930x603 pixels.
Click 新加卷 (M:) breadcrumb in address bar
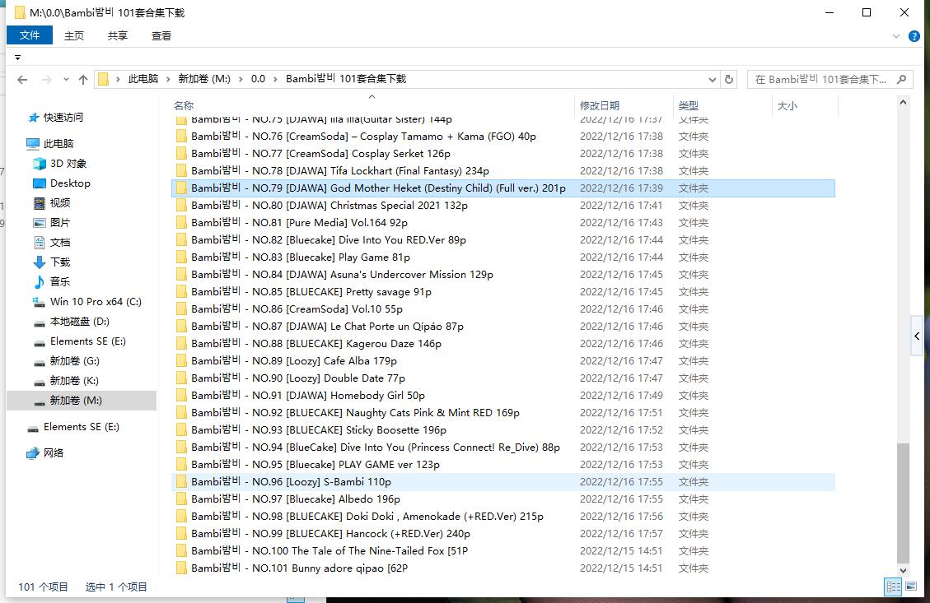pyautogui.click(x=204, y=79)
